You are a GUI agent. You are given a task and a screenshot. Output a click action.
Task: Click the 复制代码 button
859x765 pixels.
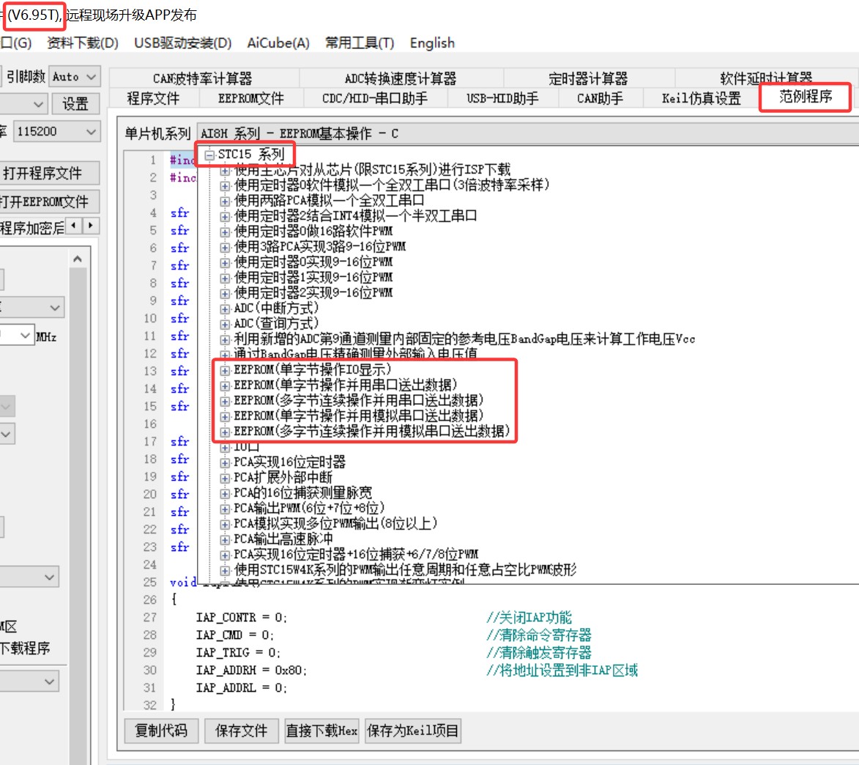coord(161,731)
